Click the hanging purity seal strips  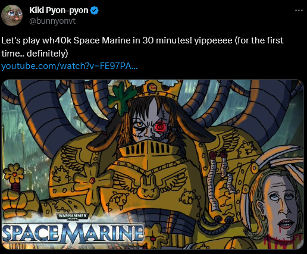pyautogui.click(x=219, y=180)
